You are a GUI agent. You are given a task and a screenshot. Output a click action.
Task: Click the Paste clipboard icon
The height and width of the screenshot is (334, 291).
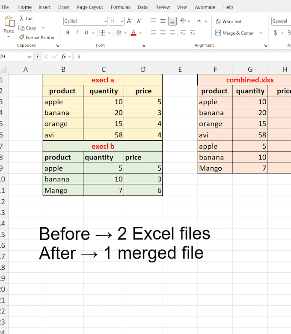(9, 21)
